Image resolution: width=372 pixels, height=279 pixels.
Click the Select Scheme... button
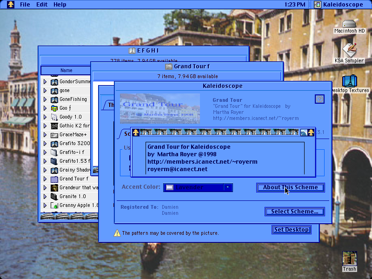(295, 212)
